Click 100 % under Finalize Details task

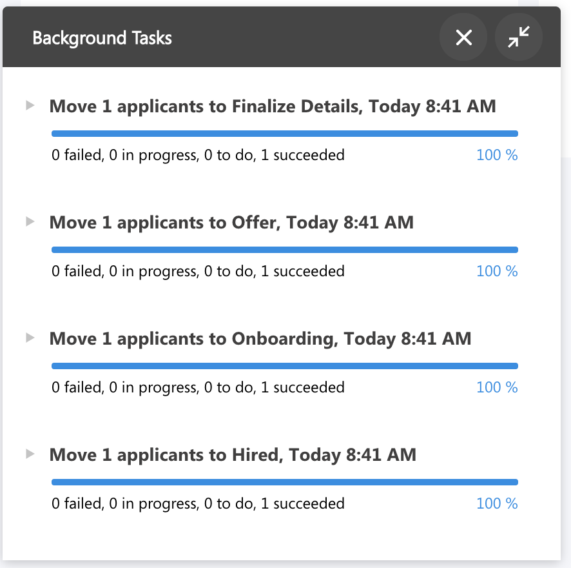pyautogui.click(x=497, y=155)
